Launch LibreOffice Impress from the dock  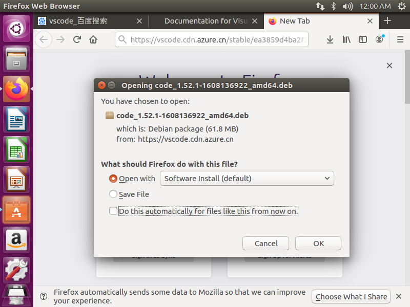(16, 180)
